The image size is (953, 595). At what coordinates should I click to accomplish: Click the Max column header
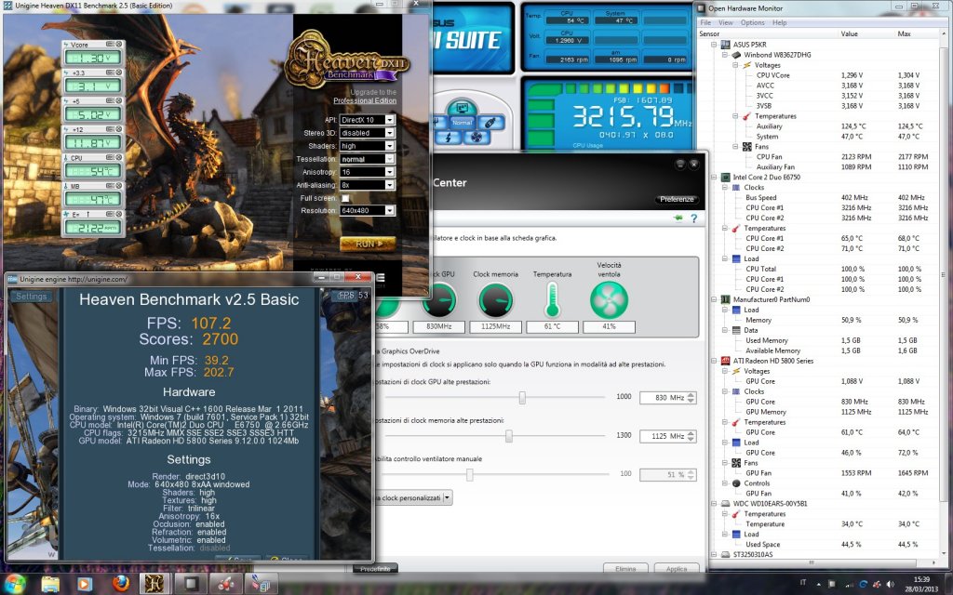tap(905, 34)
